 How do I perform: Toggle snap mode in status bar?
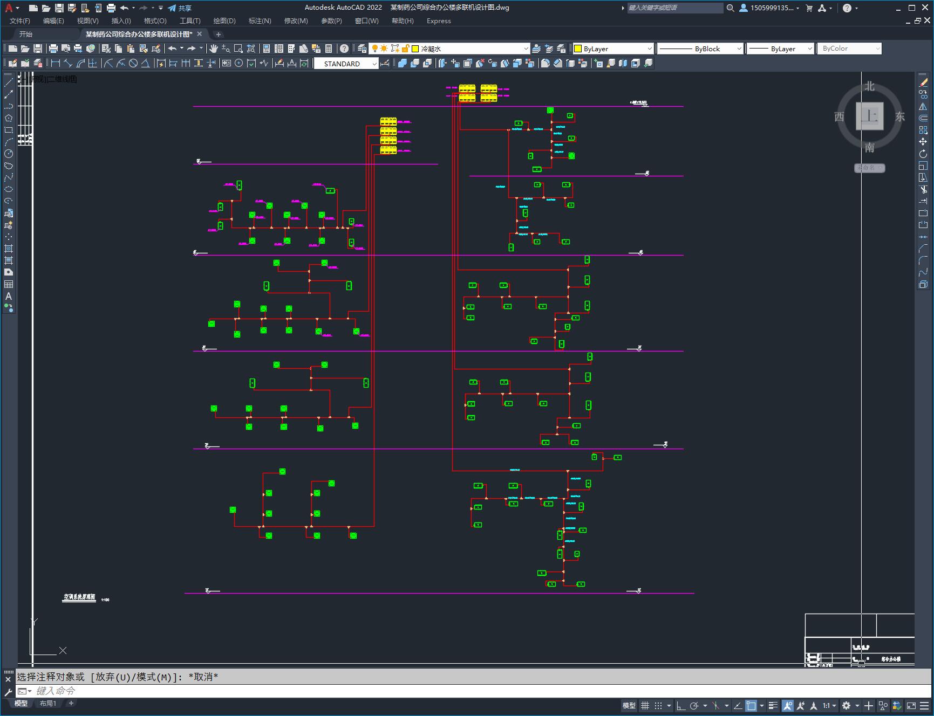point(658,705)
